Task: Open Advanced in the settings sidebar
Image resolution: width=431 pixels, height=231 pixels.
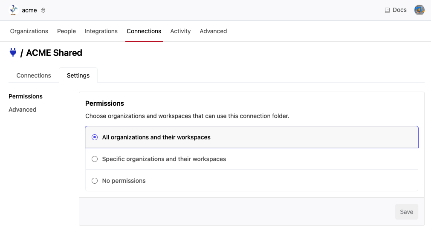Action: pyautogui.click(x=23, y=110)
